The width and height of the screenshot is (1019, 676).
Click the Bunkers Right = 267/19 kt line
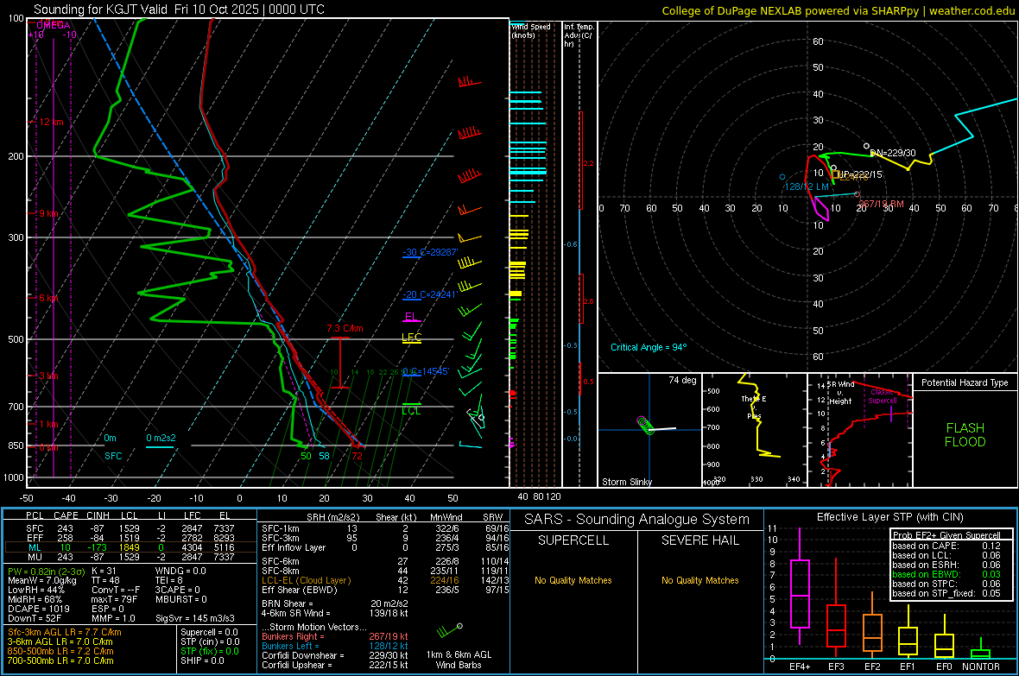335,637
